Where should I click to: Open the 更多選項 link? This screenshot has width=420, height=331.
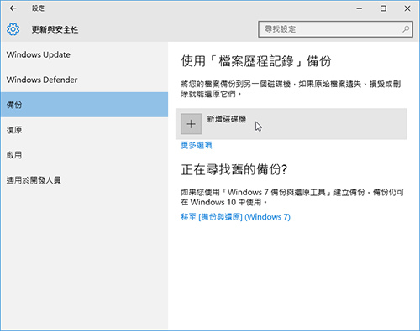[x=197, y=145]
